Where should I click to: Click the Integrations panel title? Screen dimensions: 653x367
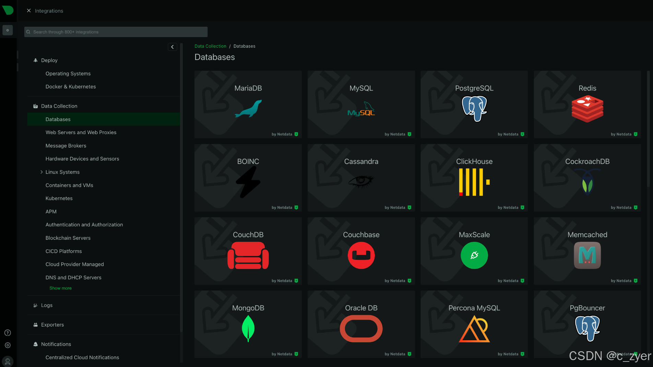49,11
